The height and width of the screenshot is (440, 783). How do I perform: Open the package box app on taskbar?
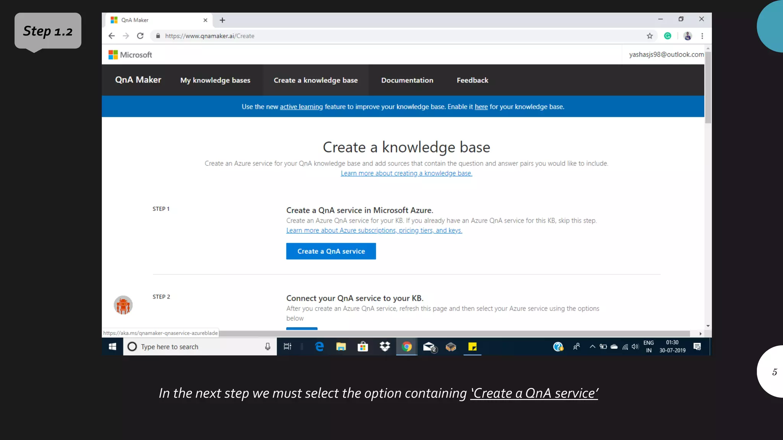point(451,347)
